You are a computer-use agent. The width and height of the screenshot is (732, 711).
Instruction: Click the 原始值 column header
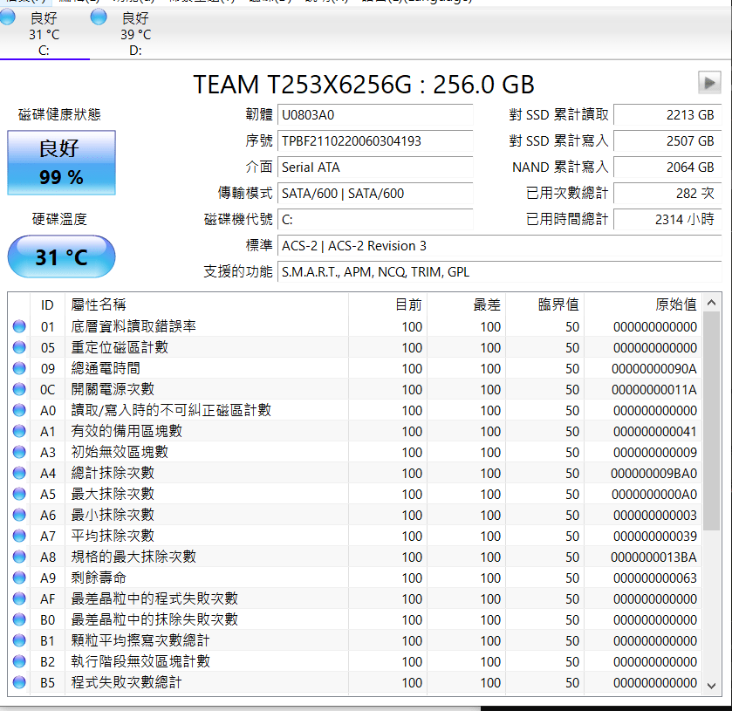(x=675, y=304)
